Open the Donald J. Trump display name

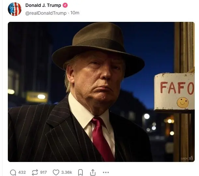tap(43, 5)
